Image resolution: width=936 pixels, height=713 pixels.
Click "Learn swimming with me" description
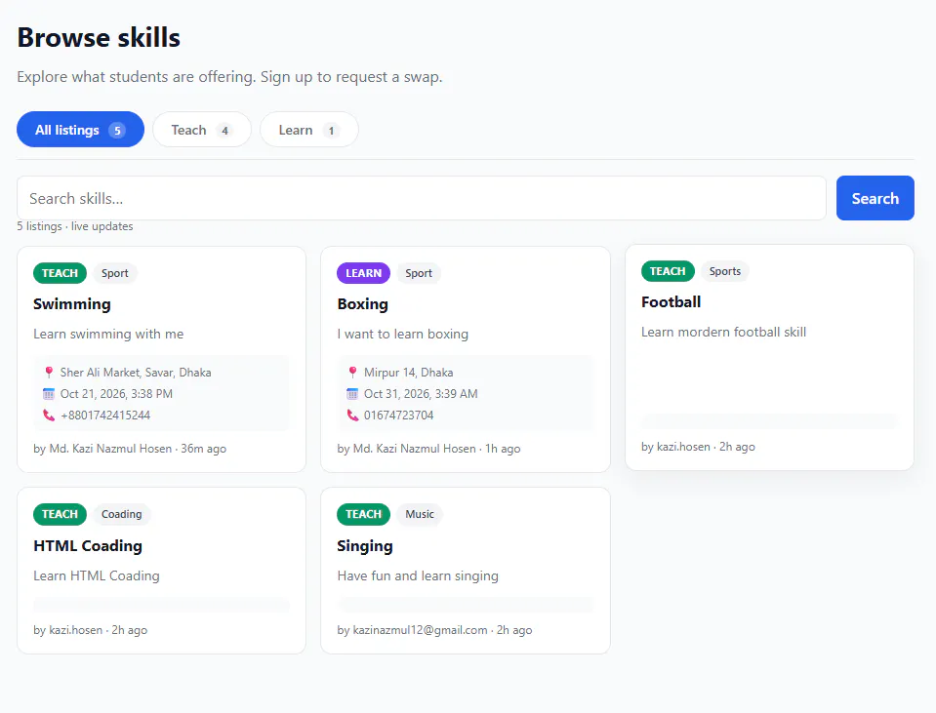[108, 335]
